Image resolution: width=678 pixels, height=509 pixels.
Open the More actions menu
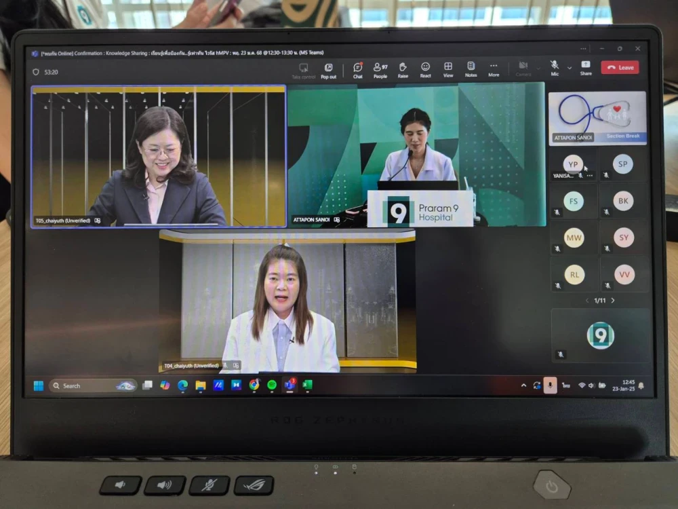point(494,68)
